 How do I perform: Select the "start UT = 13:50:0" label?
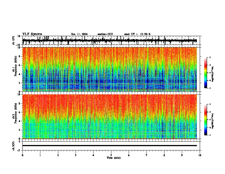(x=137, y=34)
